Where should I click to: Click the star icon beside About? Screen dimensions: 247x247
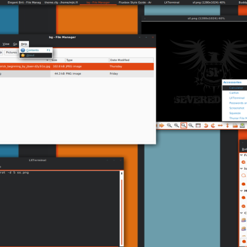click(23, 55)
